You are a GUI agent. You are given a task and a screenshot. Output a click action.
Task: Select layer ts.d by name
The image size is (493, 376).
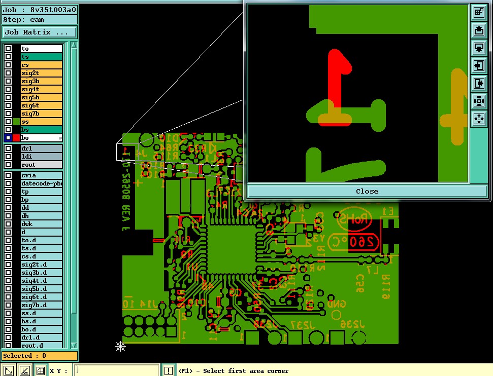(x=42, y=249)
